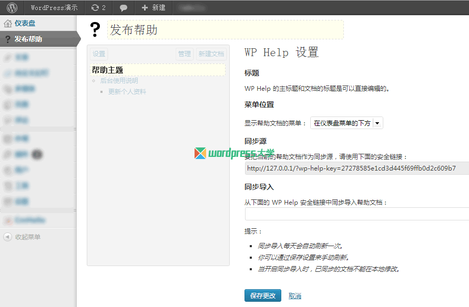Screen dimensions: 469x307
Task: Open the WordPress logo menu
Action: pos(12,8)
